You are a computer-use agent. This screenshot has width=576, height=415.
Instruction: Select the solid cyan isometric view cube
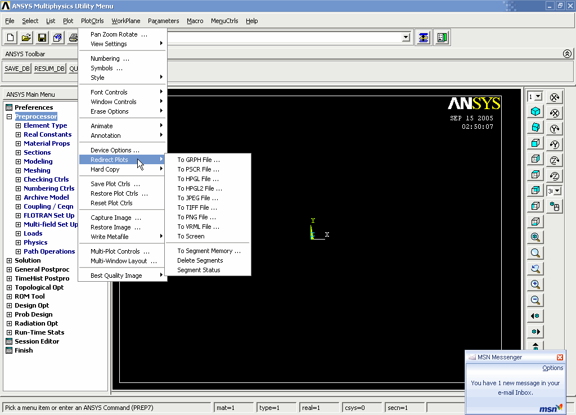click(535, 111)
